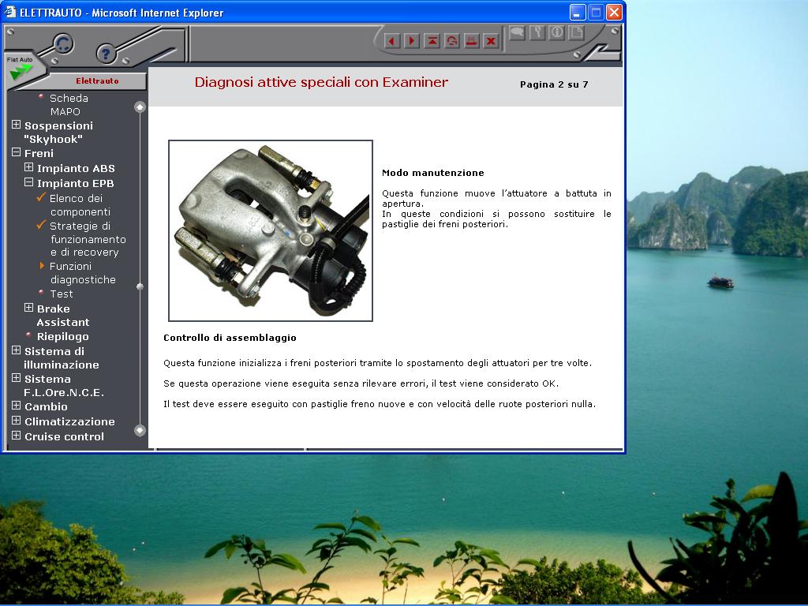Click the red X exit toolbar icon
808x606 pixels.
click(491, 41)
